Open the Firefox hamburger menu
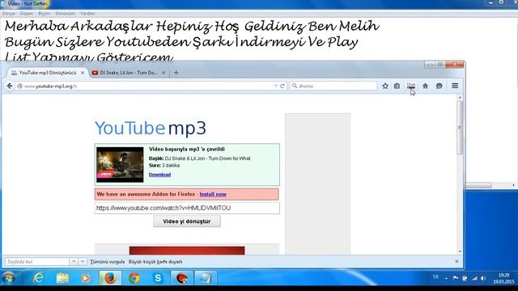This screenshot has height=291, width=518. click(x=455, y=86)
